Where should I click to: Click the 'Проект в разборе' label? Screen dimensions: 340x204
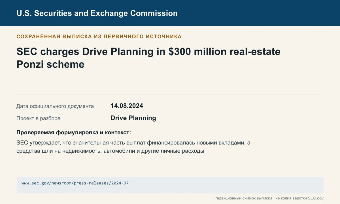point(38,118)
